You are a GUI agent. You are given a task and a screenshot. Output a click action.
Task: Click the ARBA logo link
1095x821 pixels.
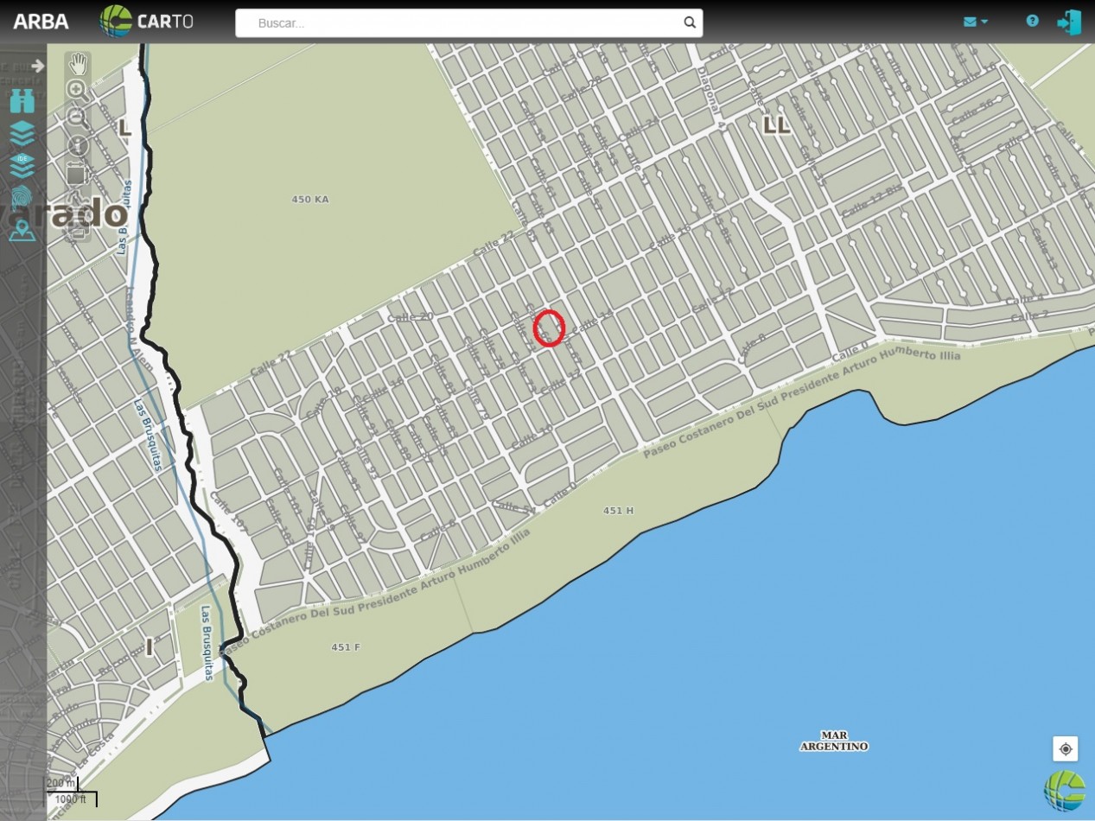[41, 22]
